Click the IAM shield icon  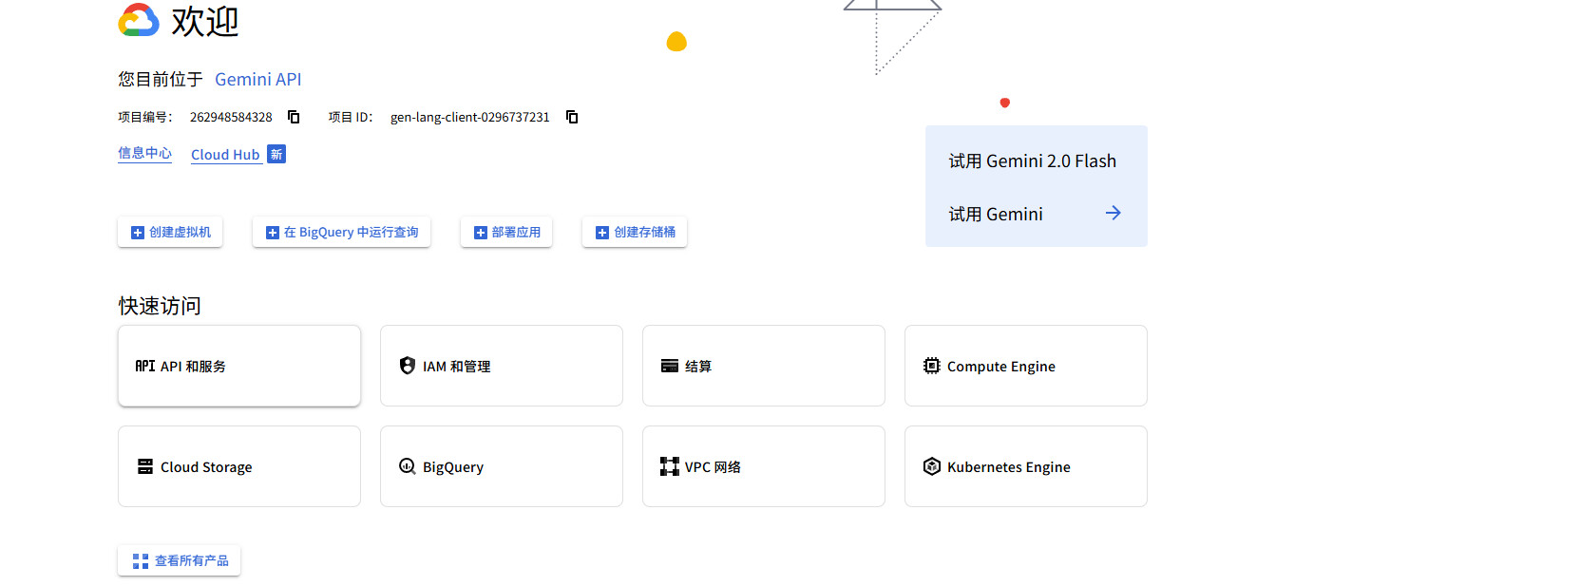tap(408, 366)
